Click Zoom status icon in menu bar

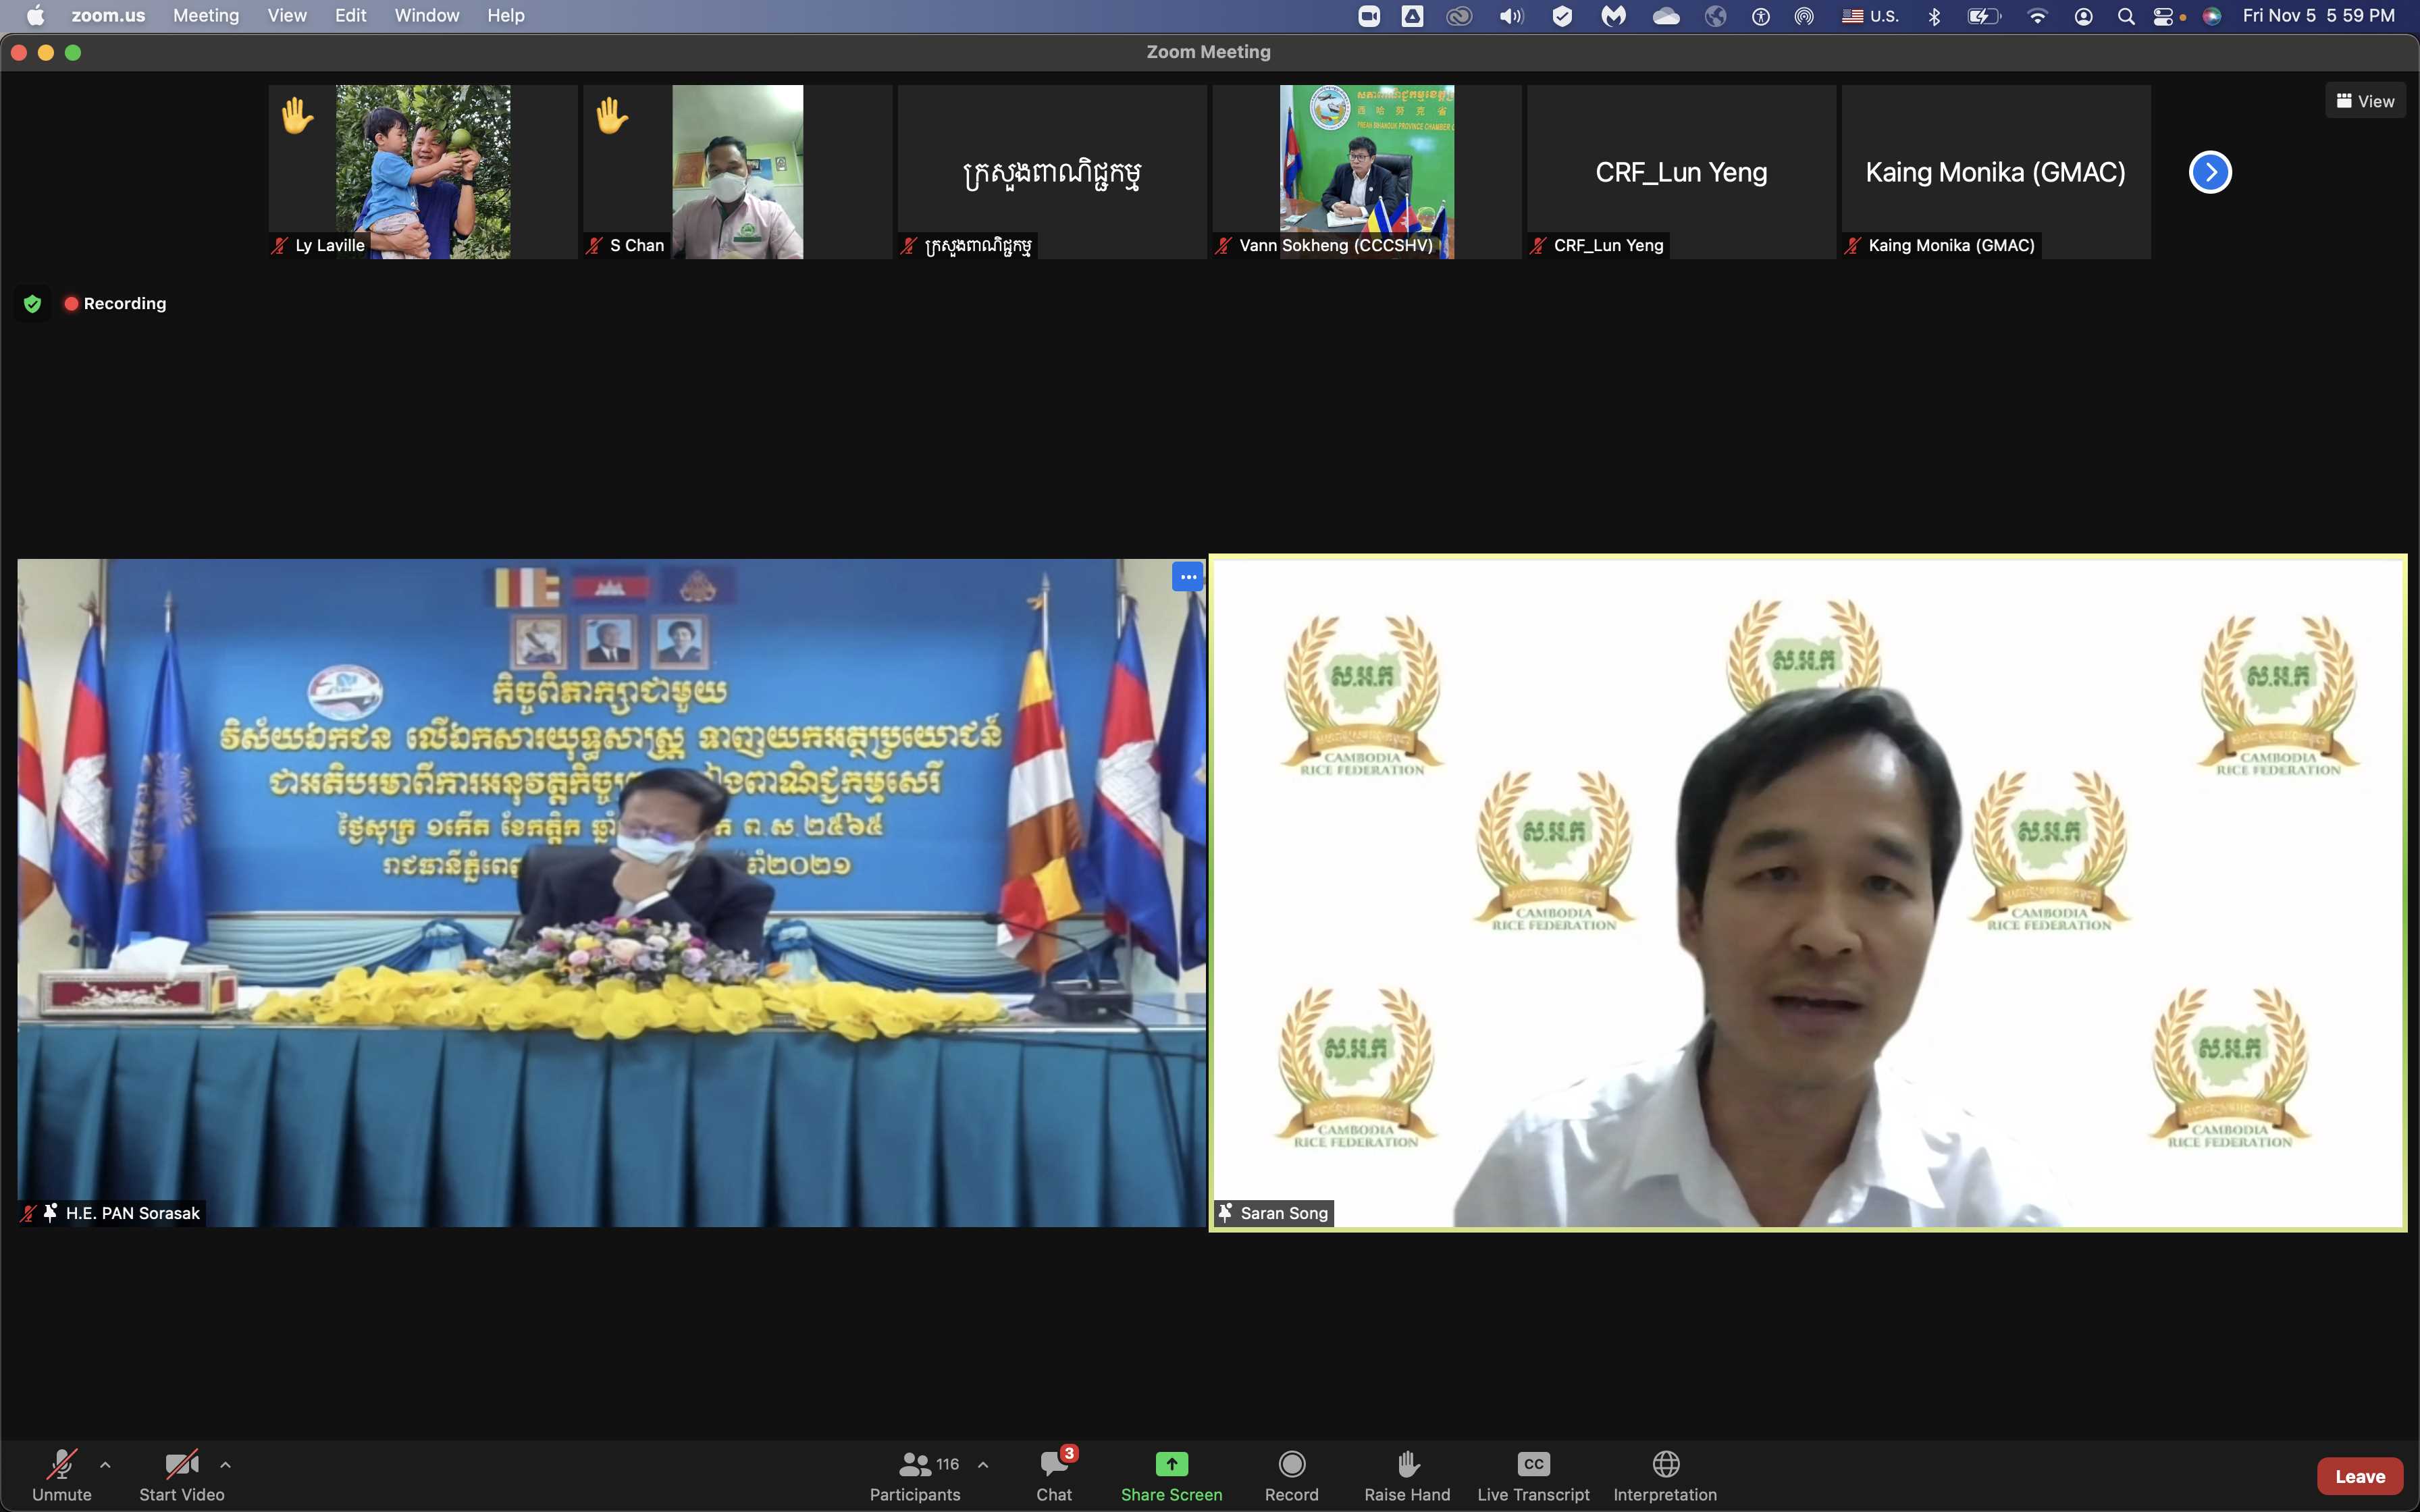(x=1369, y=16)
